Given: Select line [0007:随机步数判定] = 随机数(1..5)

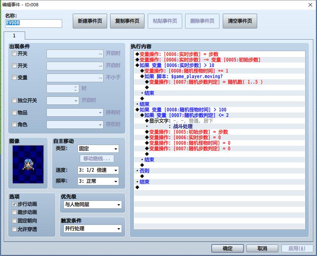Looking at the screenshot, I should pos(219,82).
